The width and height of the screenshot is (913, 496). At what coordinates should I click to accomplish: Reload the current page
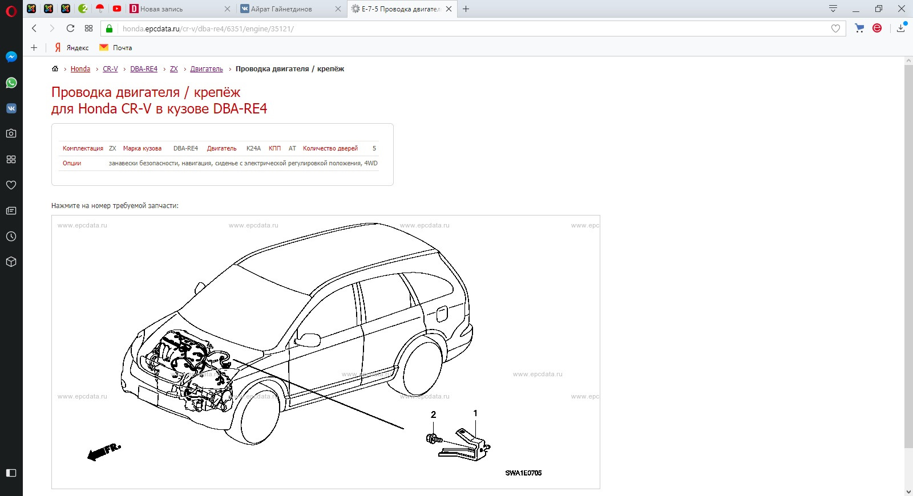tap(70, 29)
